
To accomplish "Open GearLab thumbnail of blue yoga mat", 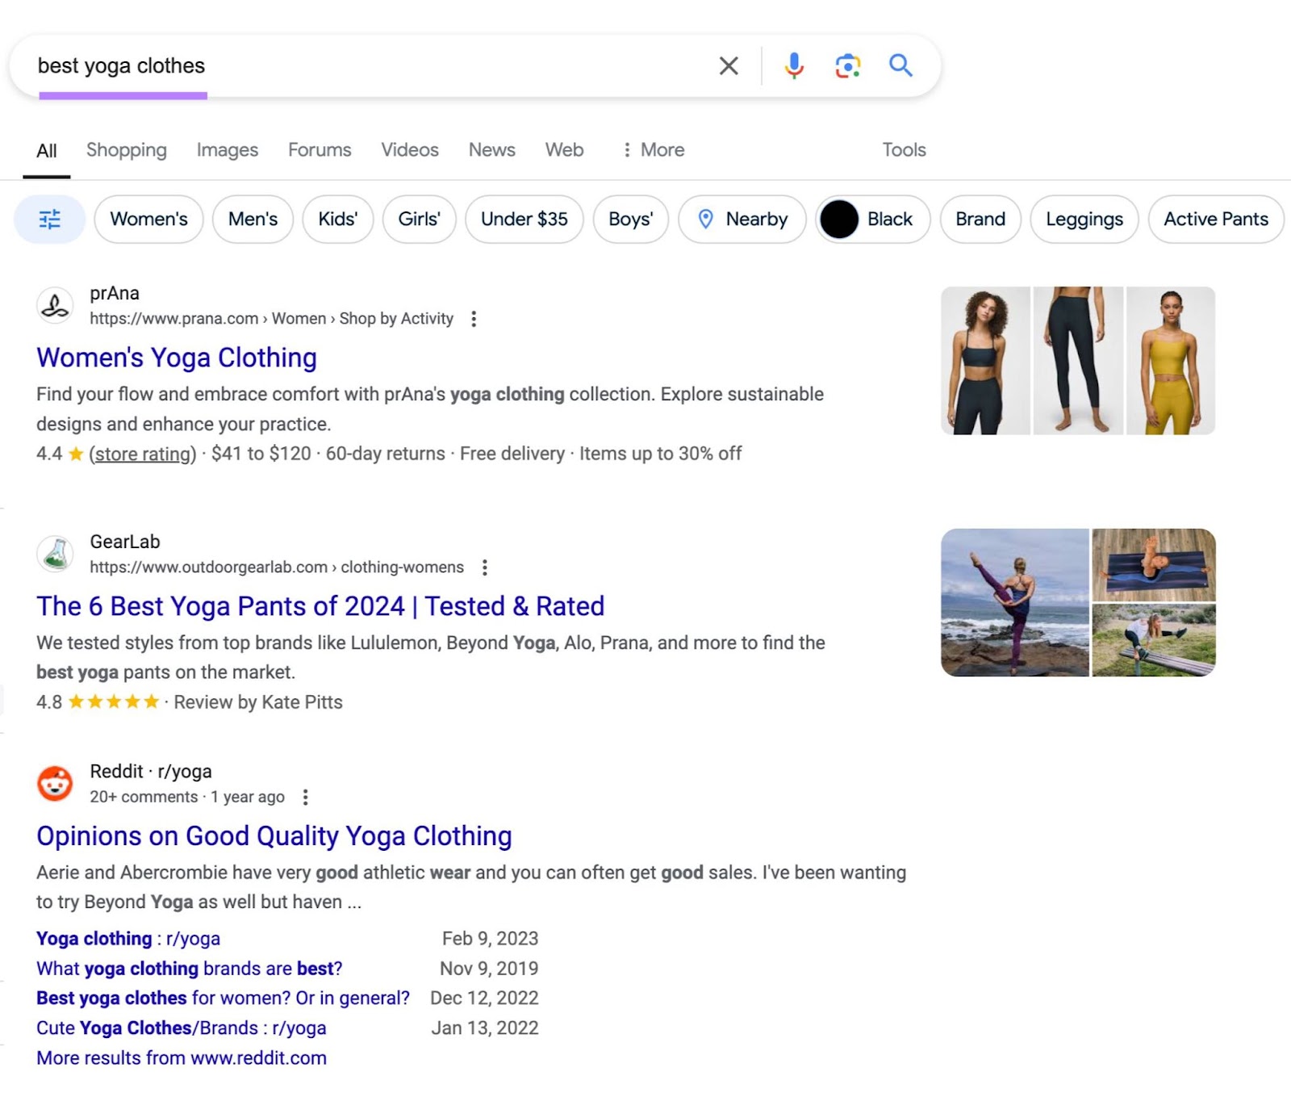I will coord(1154,565).
